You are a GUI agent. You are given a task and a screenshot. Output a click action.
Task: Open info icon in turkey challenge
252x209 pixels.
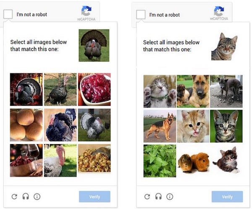(37, 197)
